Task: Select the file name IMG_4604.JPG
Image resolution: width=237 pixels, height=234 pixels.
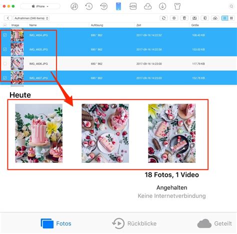Action: click(38, 35)
